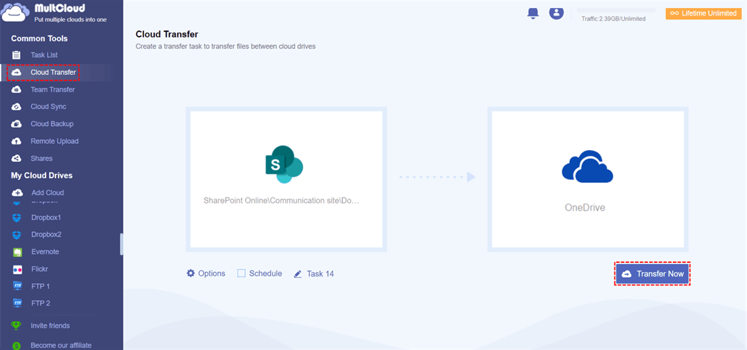Image resolution: width=747 pixels, height=350 pixels.
Task: Click the cloud drives list scrollbar
Action: point(121,244)
